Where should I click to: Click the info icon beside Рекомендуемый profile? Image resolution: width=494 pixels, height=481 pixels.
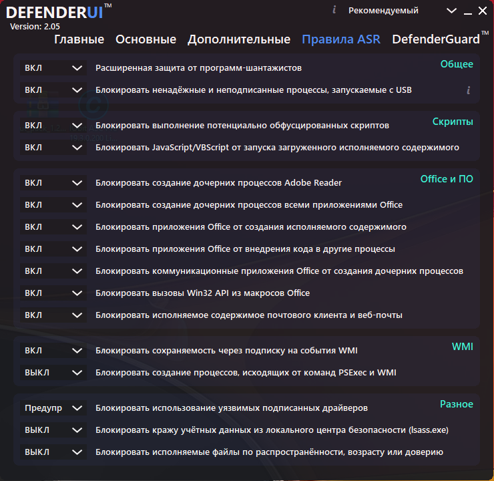coord(334,10)
